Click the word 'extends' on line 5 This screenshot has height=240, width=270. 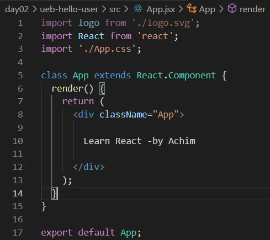tap(113, 76)
